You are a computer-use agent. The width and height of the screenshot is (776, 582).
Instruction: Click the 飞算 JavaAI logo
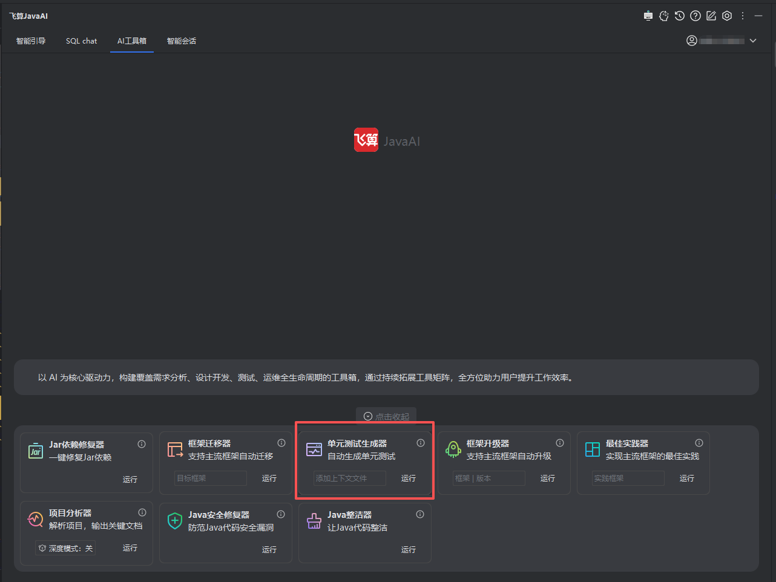tap(387, 140)
